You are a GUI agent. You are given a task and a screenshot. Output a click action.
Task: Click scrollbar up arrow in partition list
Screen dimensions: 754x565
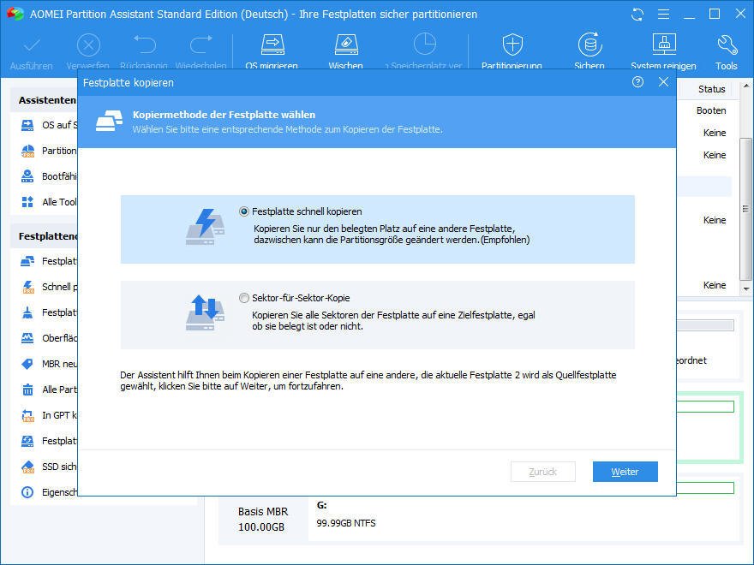[745, 86]
